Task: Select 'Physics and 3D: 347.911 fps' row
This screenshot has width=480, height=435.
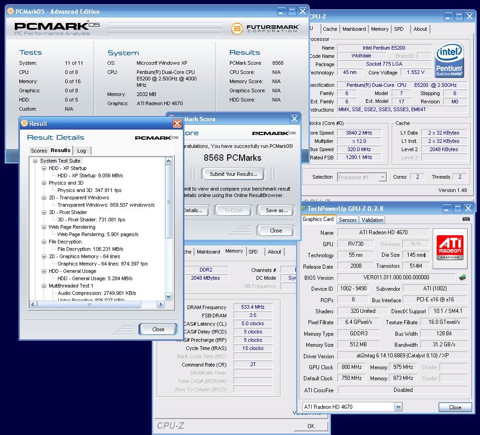Action: coord(89,190)
